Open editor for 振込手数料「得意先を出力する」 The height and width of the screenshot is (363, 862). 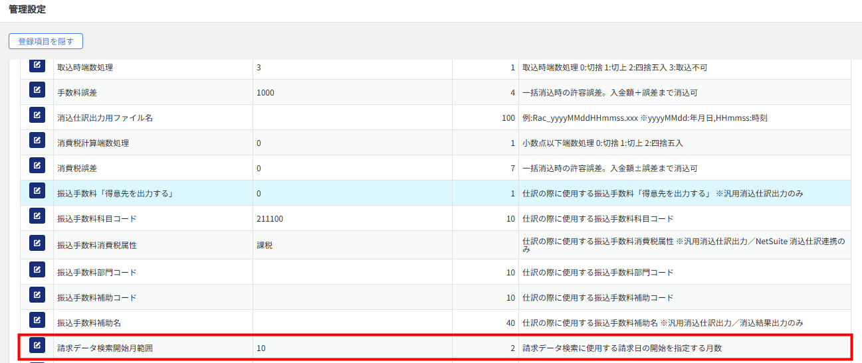pyautogui.click(x=37, y=190)
